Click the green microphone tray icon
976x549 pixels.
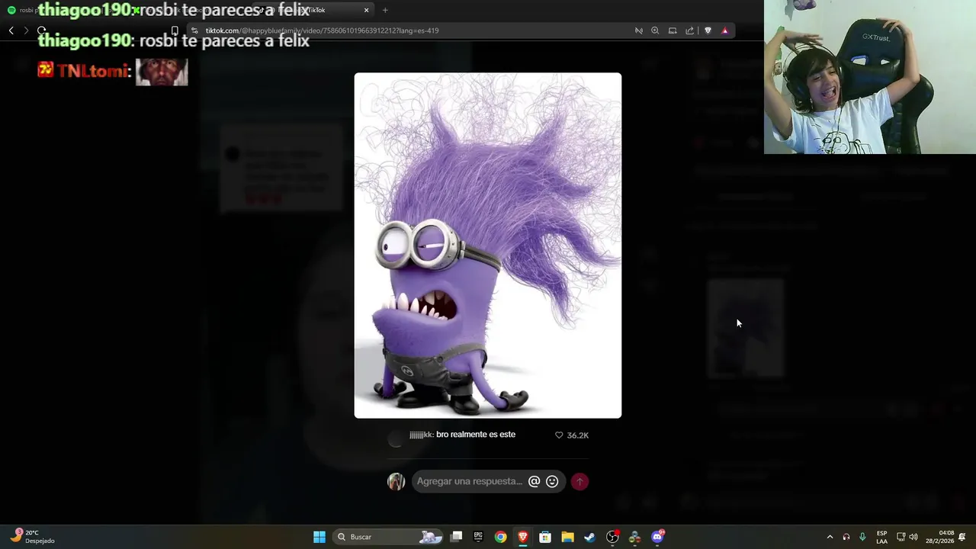862,537
